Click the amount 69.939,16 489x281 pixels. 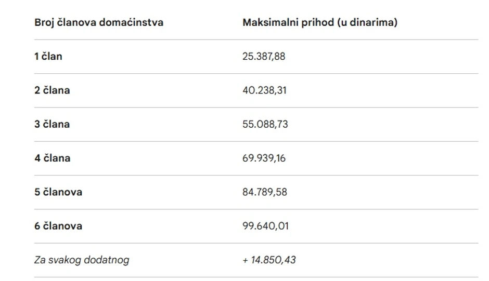(x=264, y=158)
